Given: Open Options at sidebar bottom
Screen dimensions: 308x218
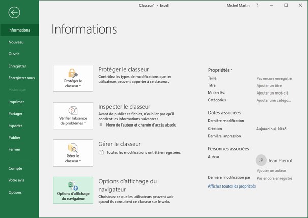Looking at the screenshot, I should coord(15,192).
